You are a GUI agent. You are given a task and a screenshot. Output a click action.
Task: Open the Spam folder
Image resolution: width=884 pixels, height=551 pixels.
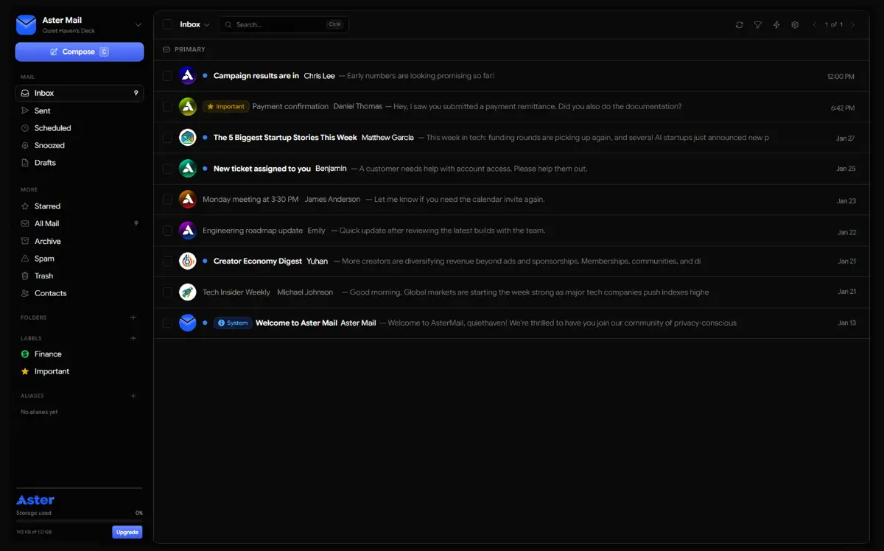coord(80,259)
